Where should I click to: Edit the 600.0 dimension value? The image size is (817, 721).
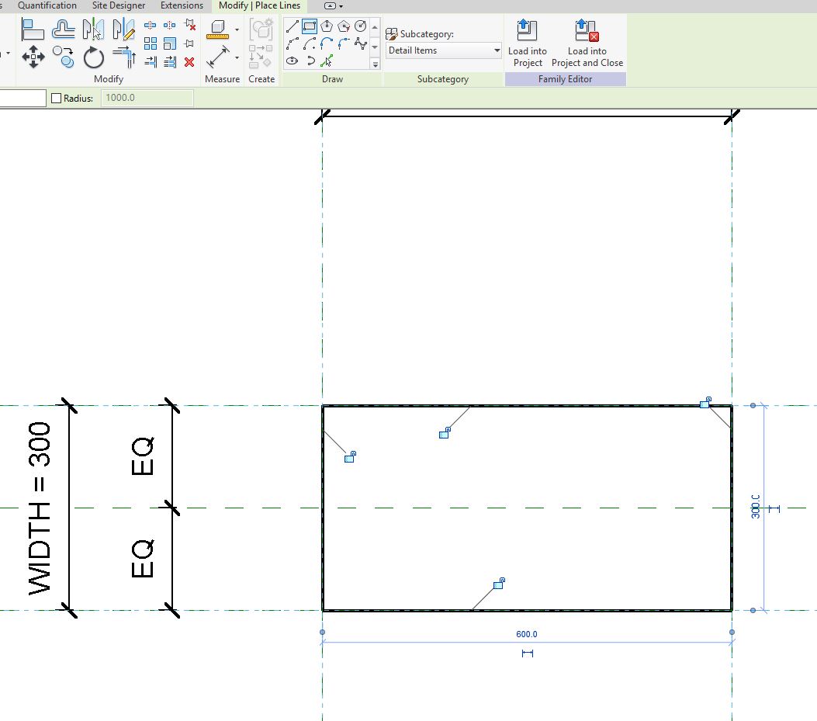coord(526,633)
